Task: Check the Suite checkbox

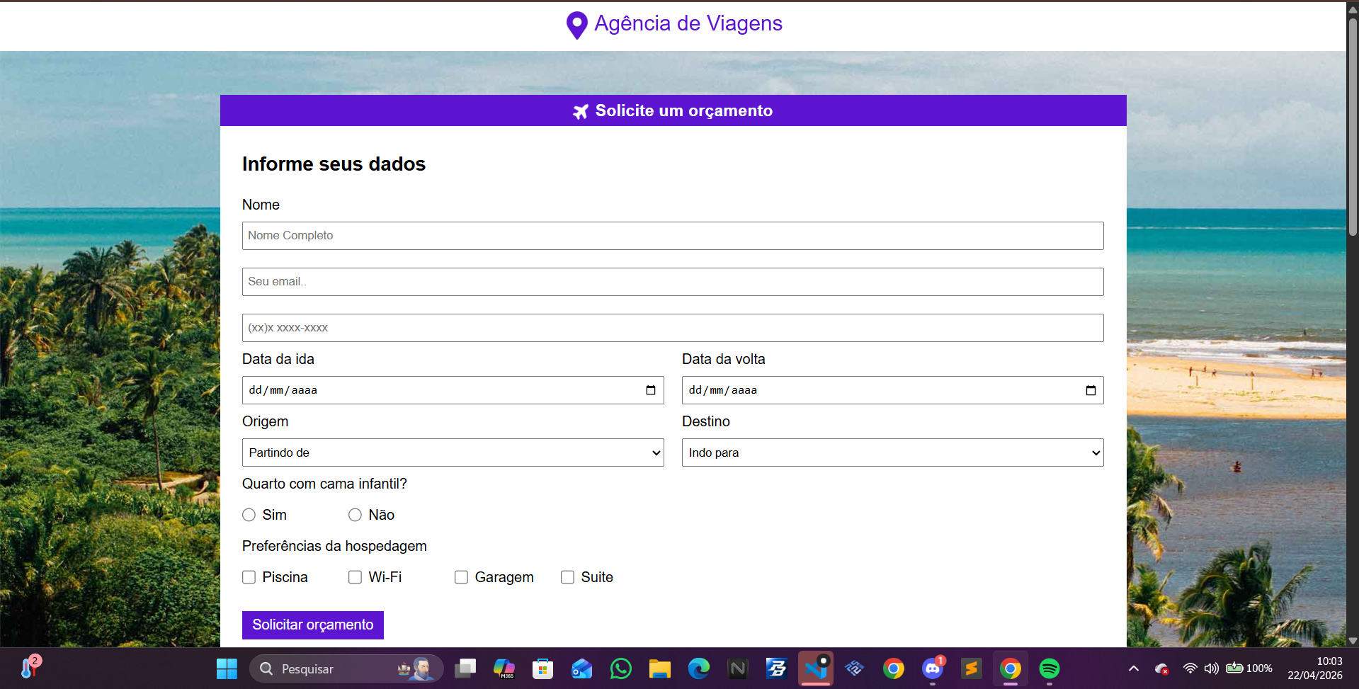Action: point(567,577)
